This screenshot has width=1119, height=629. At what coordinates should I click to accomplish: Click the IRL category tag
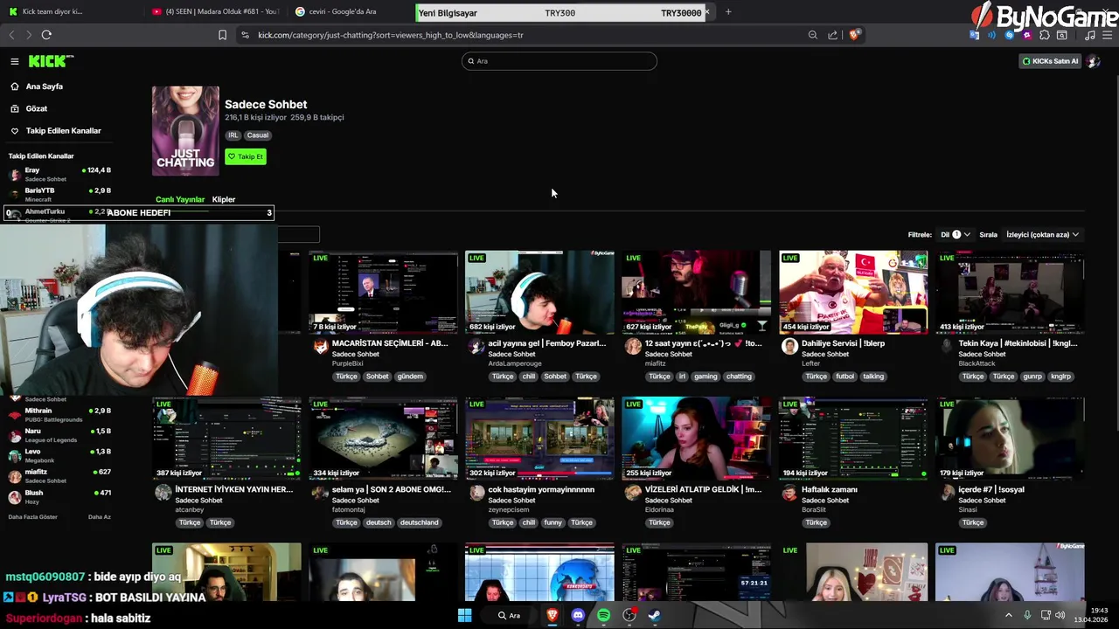[x=233, y=135]
